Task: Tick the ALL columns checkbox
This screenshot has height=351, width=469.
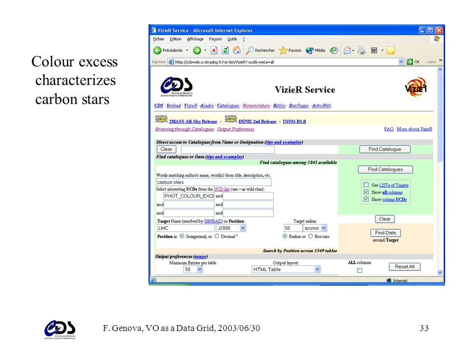Action: tap(360, 271)
